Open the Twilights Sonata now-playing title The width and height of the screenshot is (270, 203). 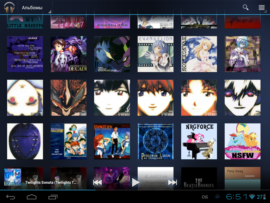point(51,182)
